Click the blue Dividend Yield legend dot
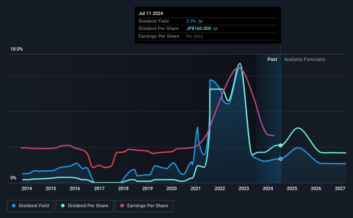Screen dimensions: 353x218 [x=14, y=206]
